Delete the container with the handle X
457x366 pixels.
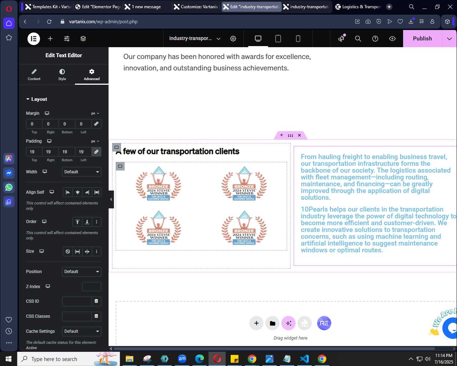[x=300, y=135]
